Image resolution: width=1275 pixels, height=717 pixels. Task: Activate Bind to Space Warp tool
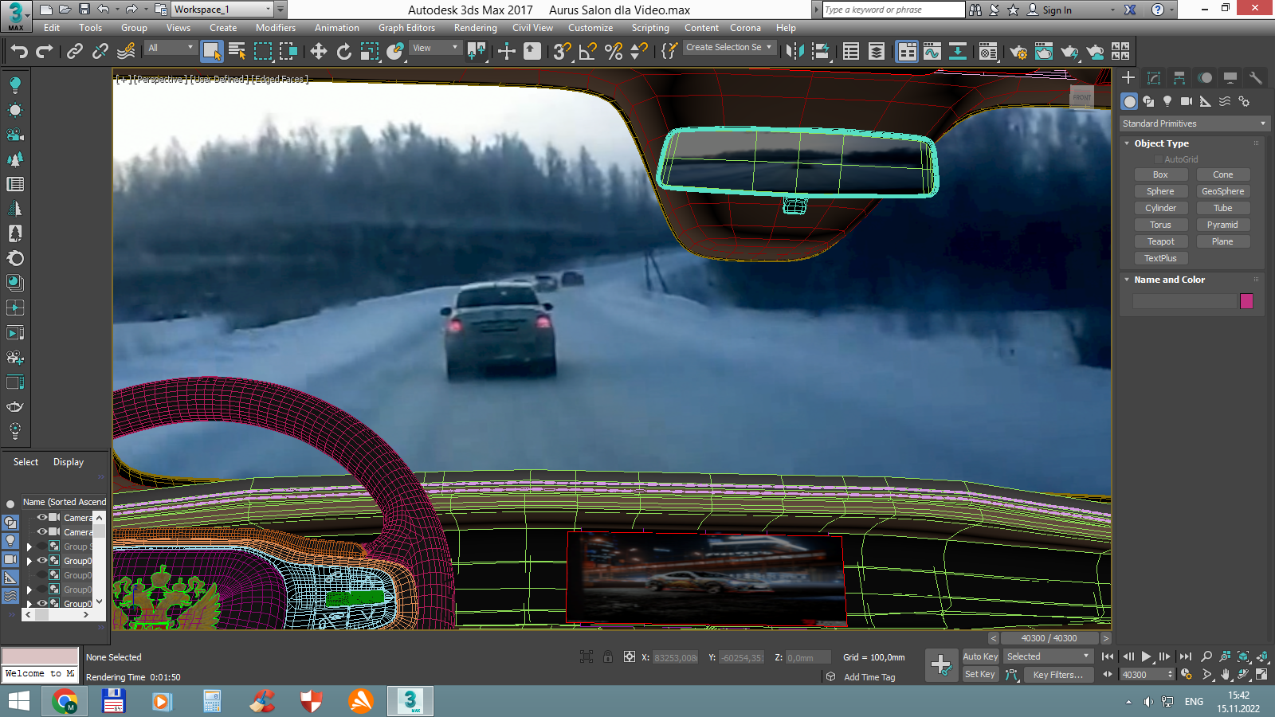126,52
